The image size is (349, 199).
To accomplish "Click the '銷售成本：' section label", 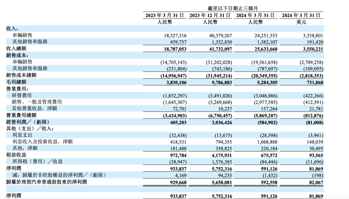I will click(17, 55).
